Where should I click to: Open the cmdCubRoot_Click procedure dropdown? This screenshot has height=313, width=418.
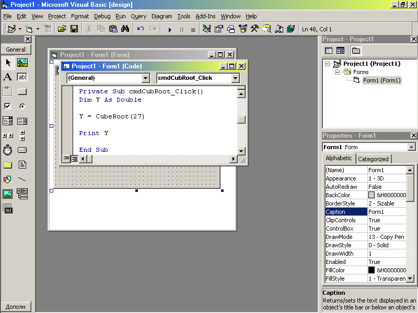(x=235, y=78)
